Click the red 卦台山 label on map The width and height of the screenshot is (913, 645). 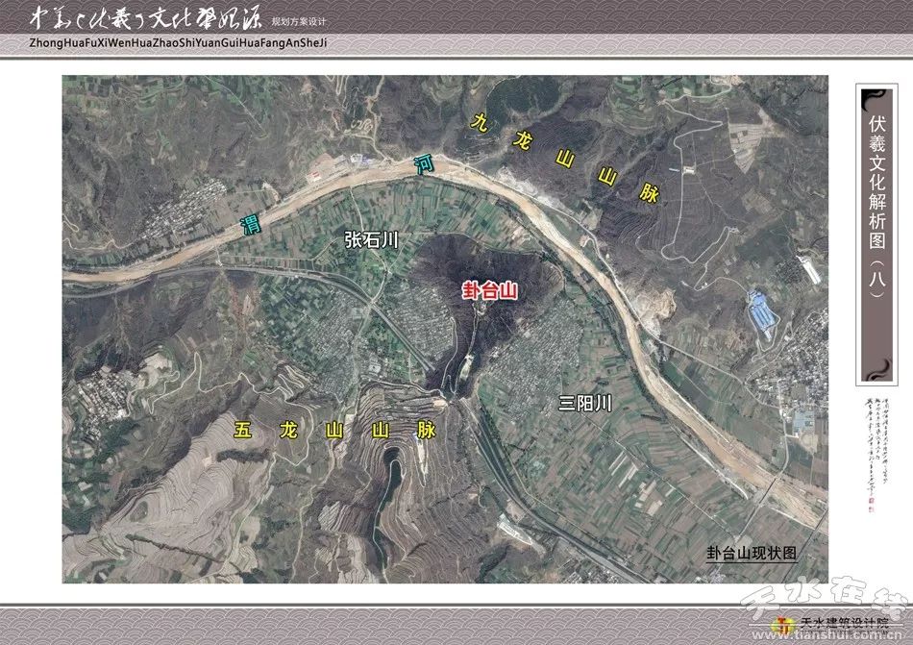(x=490, y=290)
